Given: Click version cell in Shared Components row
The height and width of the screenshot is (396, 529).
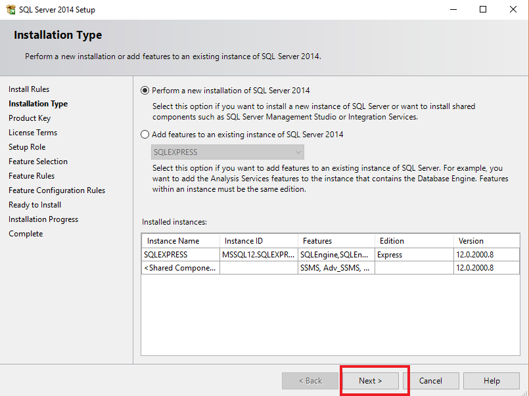Looking at the screenshot, I should click(x=486, y=267).
